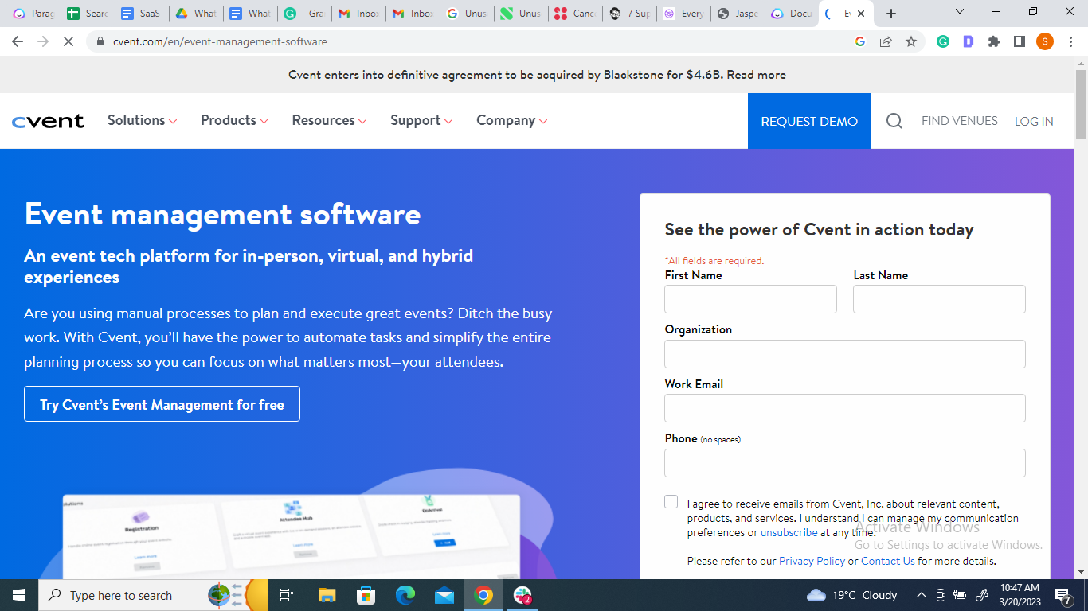Click the cvent logo
The height and width of the screenshot is (611, 1088).
click(x=48, y=121)
